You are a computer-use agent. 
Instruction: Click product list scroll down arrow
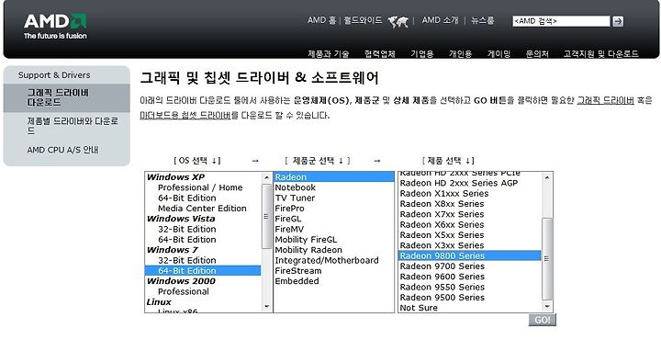(x=547, y=306)
